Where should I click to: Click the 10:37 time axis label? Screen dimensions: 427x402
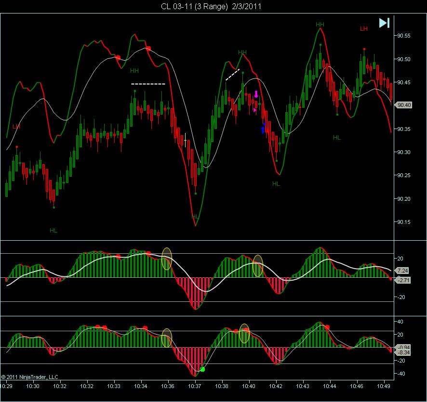tap(195, 386)
